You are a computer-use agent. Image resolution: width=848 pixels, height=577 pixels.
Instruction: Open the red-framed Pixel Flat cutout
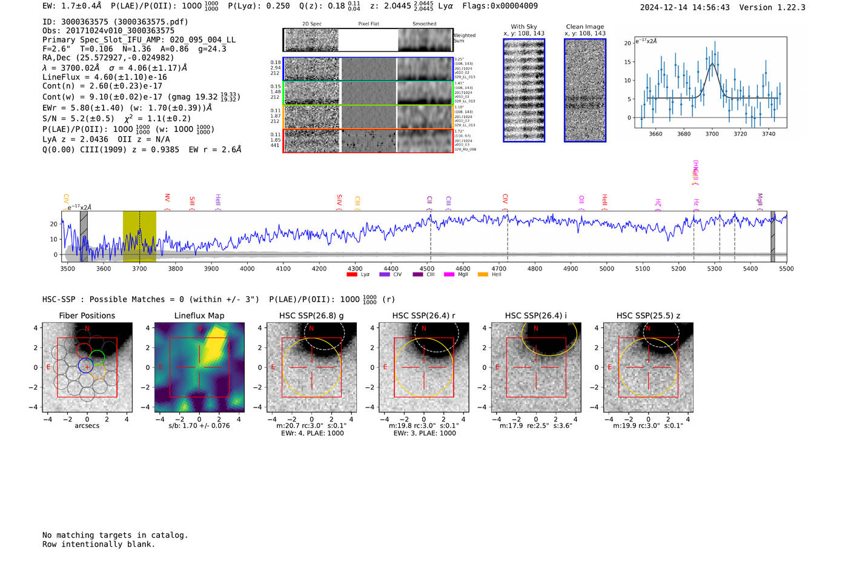(368, 140)
